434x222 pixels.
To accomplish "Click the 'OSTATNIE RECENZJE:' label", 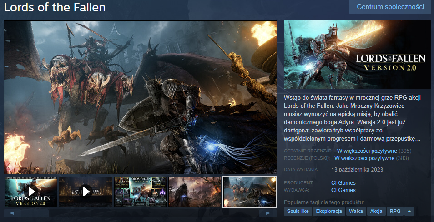I will click(308, 151).
